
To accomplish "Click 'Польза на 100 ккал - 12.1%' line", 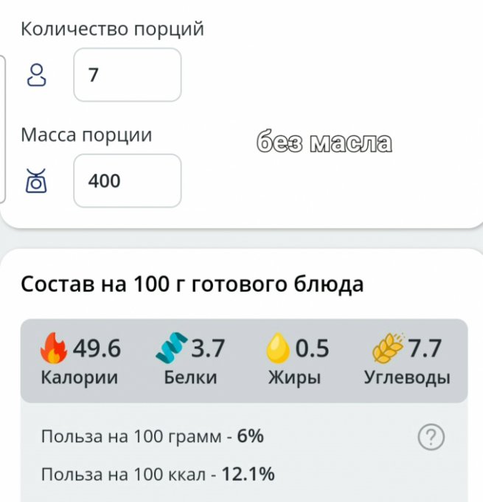I will coord(158,475).
